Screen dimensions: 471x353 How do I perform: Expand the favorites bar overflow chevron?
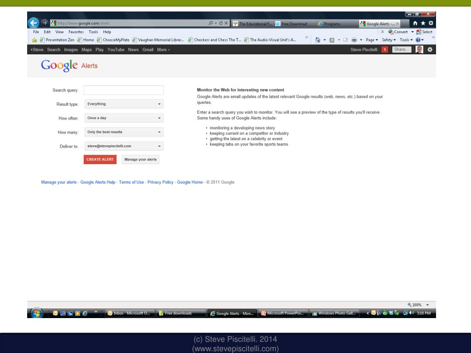(x=306, y=37)
